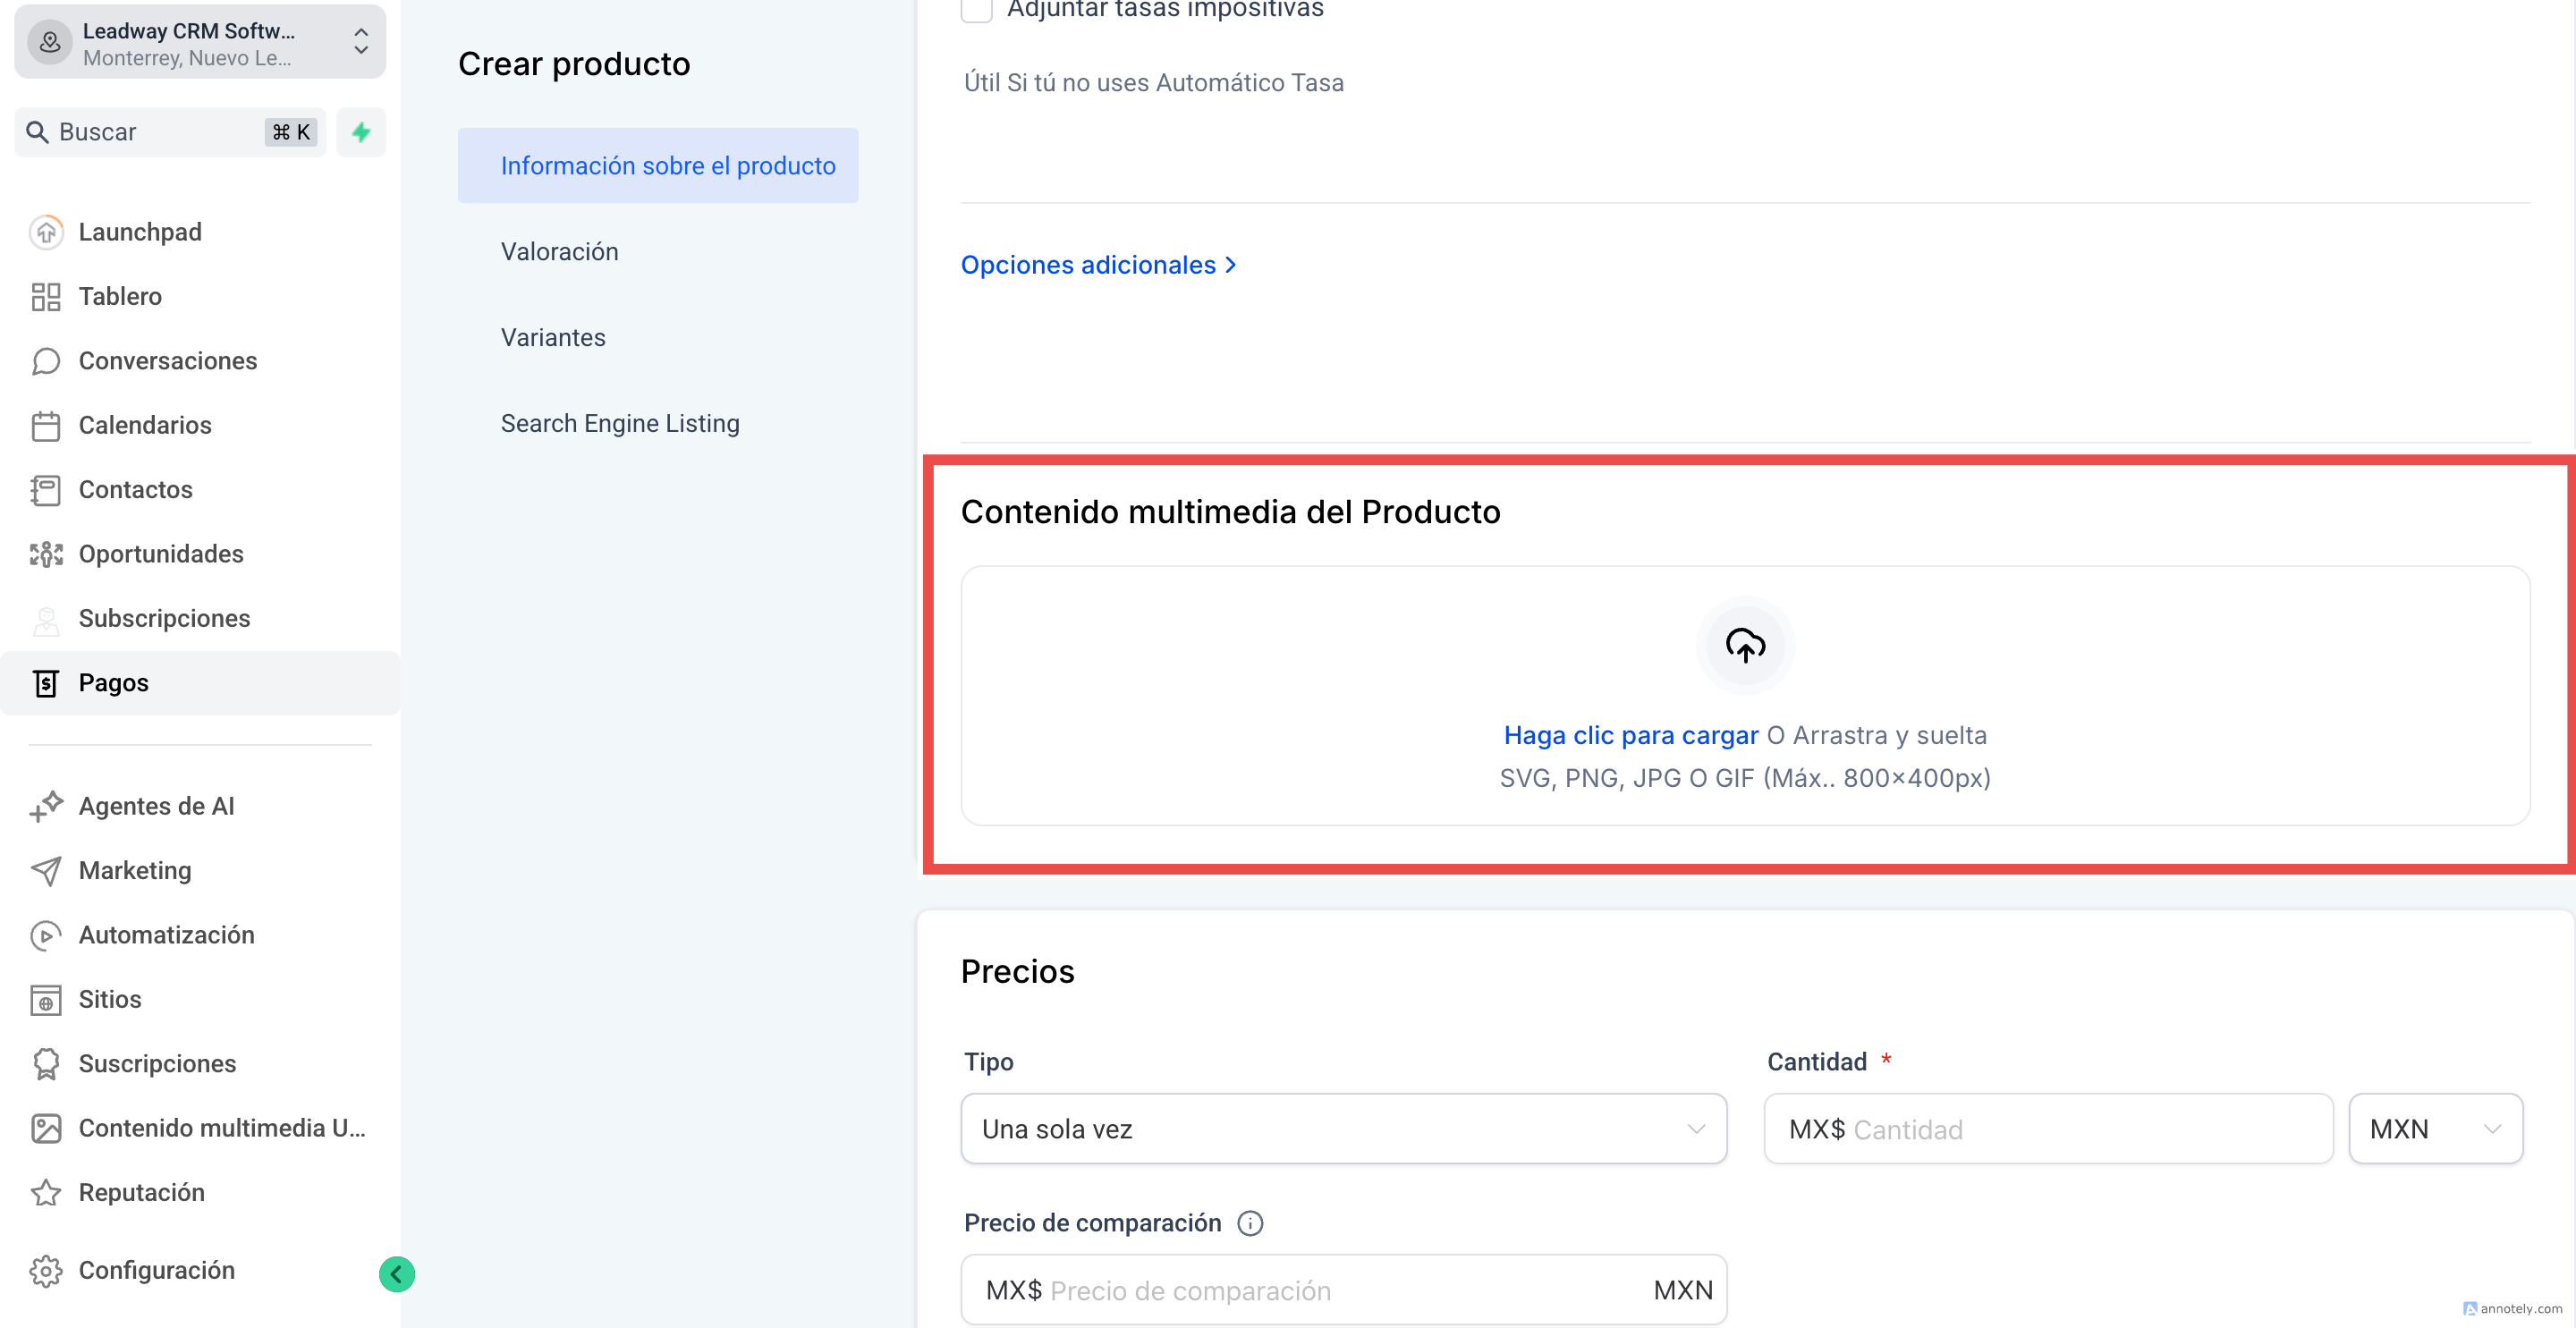
Task: Expand Opciones adicionales section
Action: (1098, 265)
